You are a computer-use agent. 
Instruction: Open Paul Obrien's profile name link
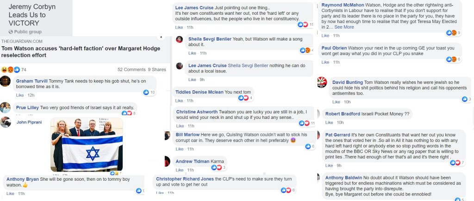(x=334, y=48)
